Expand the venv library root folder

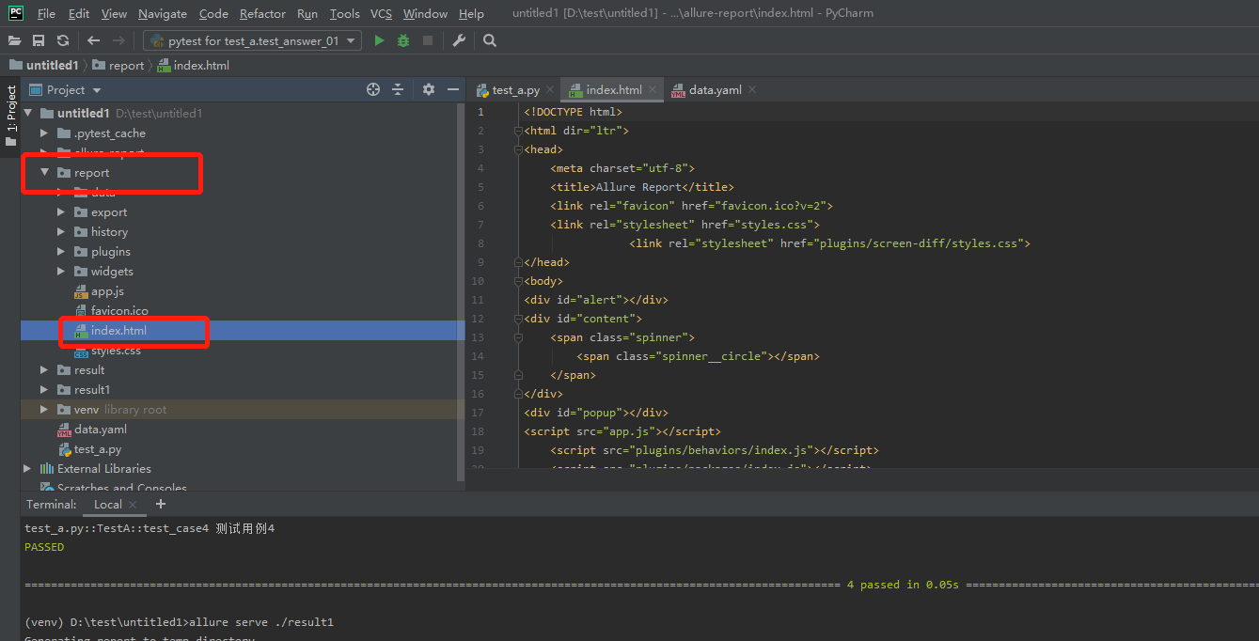click(44, 410)
